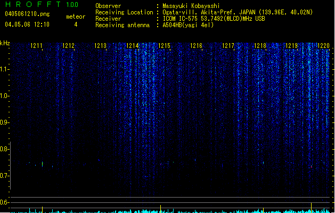The height and width of the screenshot is (213, 335).
Task: Click the yellow detection bar near 1219
Action: tap(311, 208)
